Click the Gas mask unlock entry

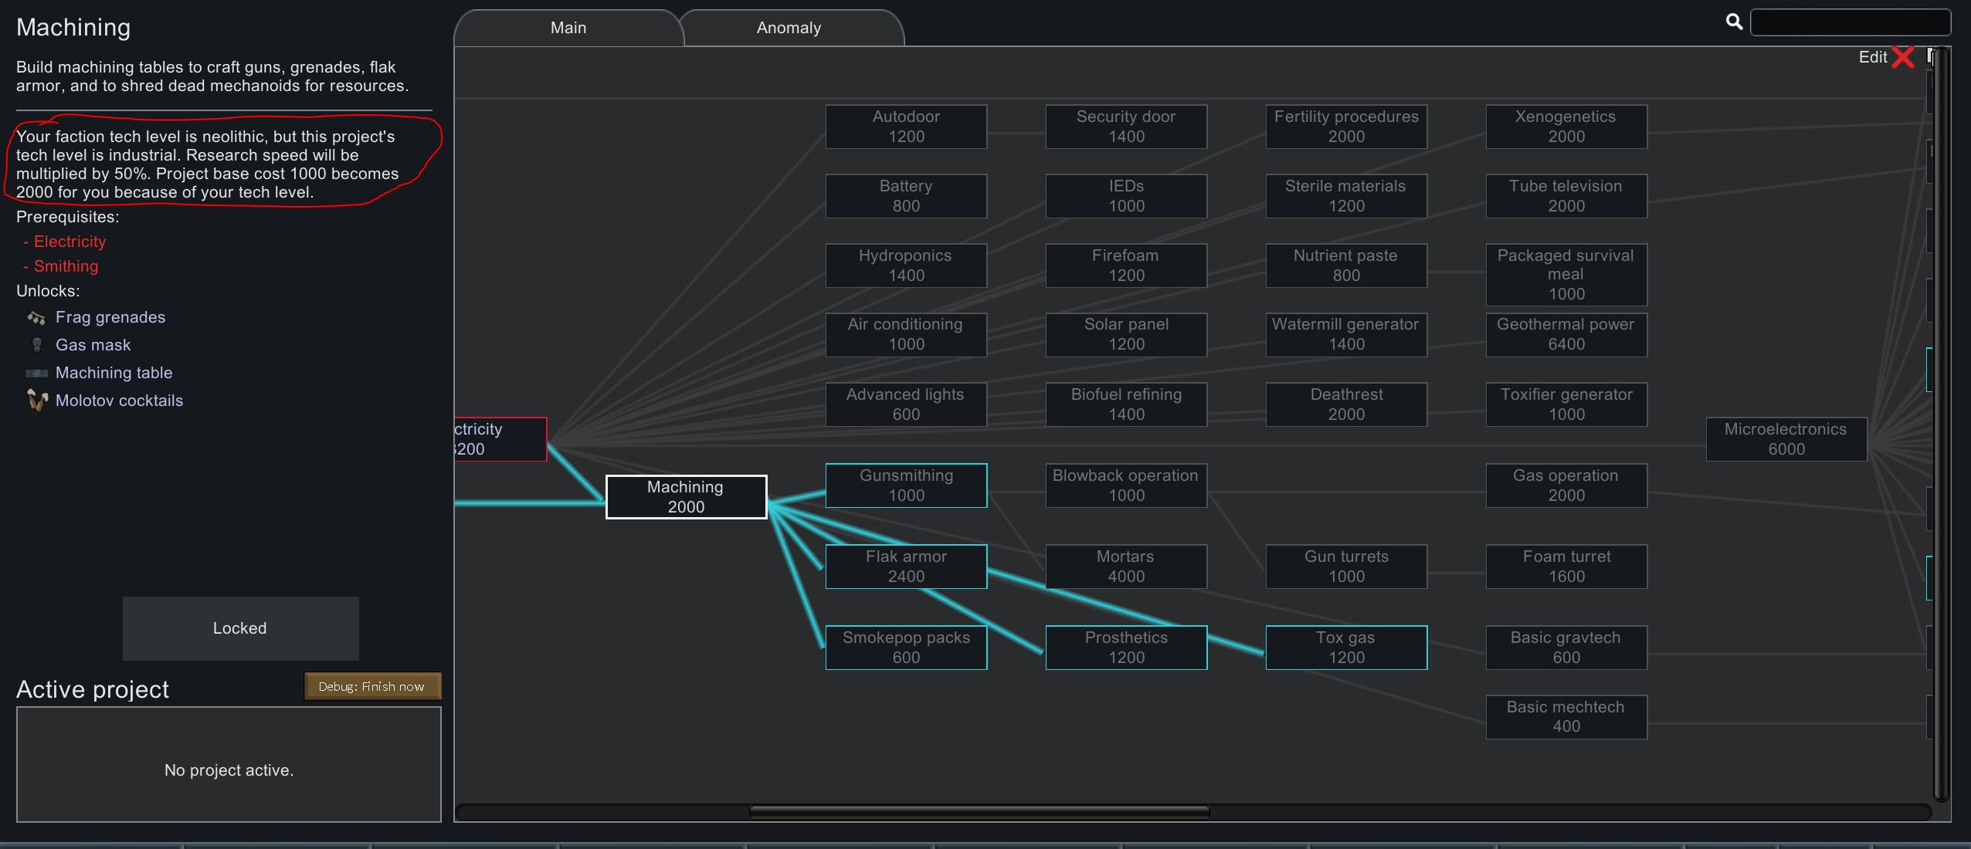pos(93,345)
